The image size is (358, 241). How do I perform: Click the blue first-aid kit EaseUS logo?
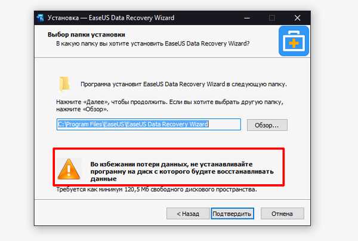point(294,41)
